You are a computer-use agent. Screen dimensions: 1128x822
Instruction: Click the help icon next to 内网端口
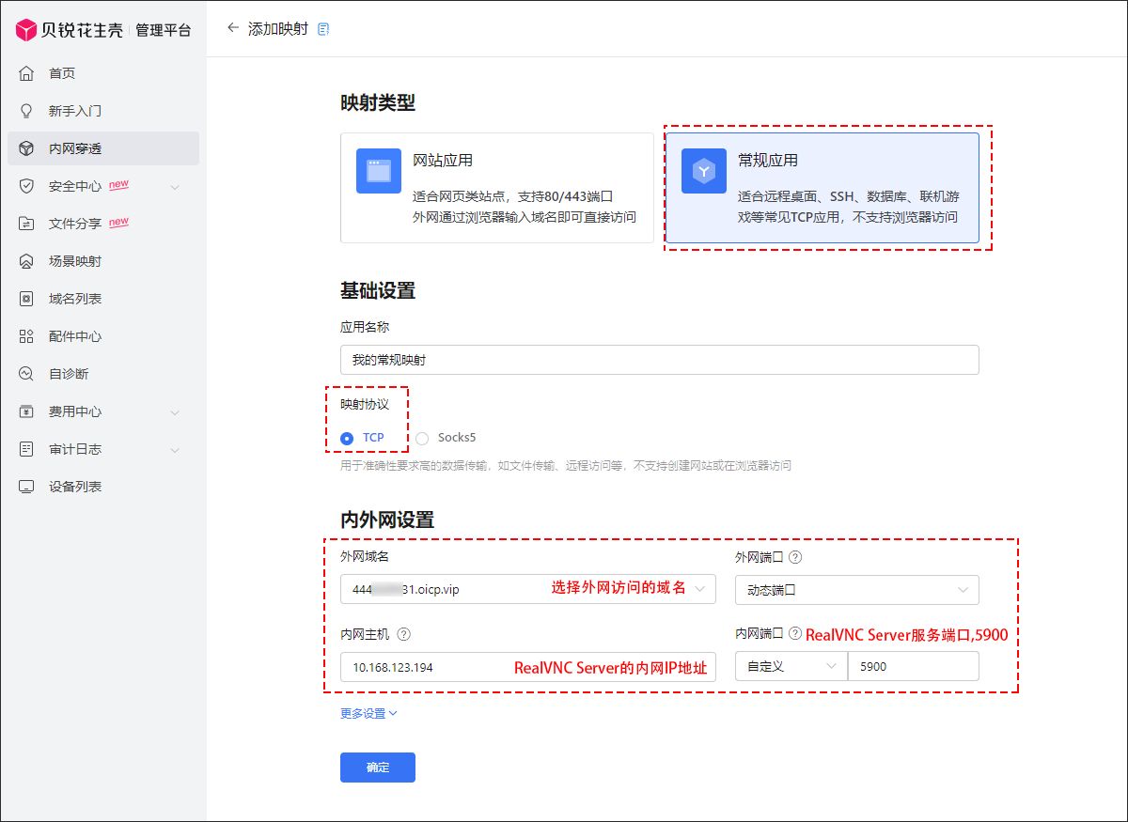[x=795, y=634]
